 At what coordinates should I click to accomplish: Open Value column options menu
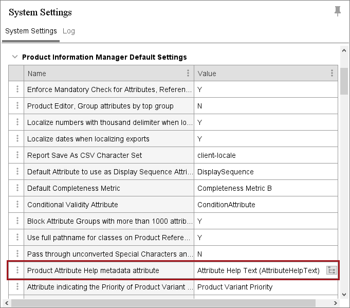[332, 74]
